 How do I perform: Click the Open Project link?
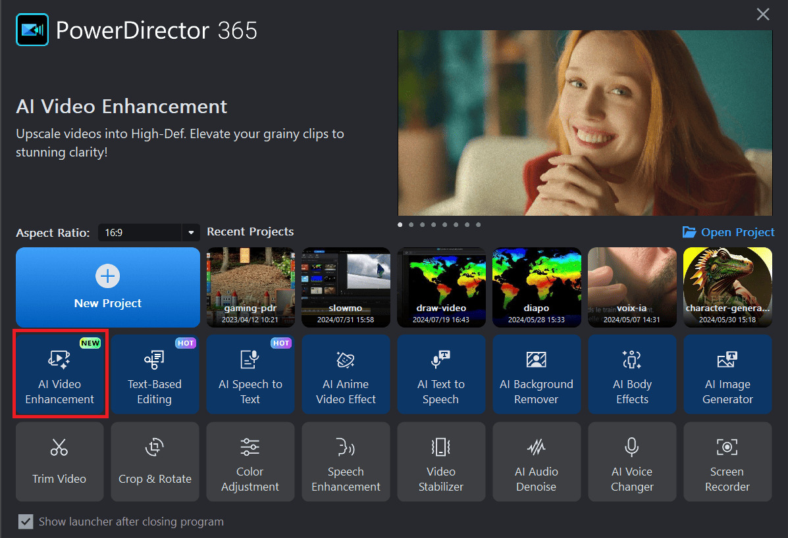tap(728, 232)
